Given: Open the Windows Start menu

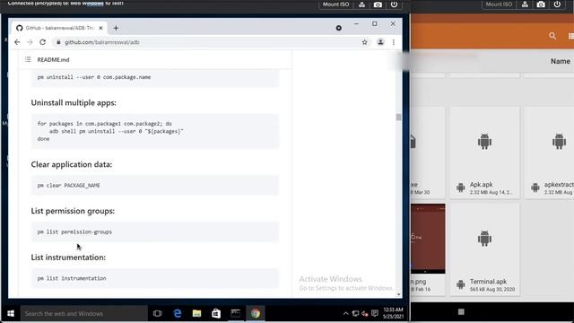Looking at the screenshot, I should [11, 313].
